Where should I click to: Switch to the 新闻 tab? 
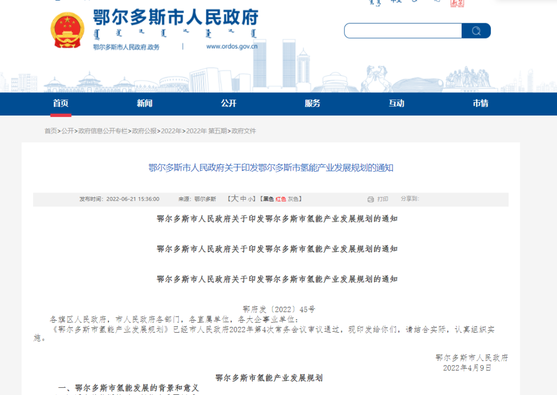[x=144, y=104]
